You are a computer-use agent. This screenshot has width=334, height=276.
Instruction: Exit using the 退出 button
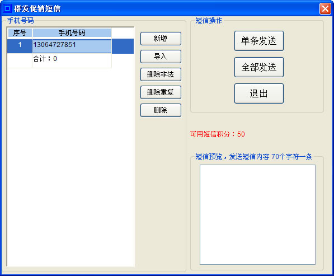(x=259, y=93)
